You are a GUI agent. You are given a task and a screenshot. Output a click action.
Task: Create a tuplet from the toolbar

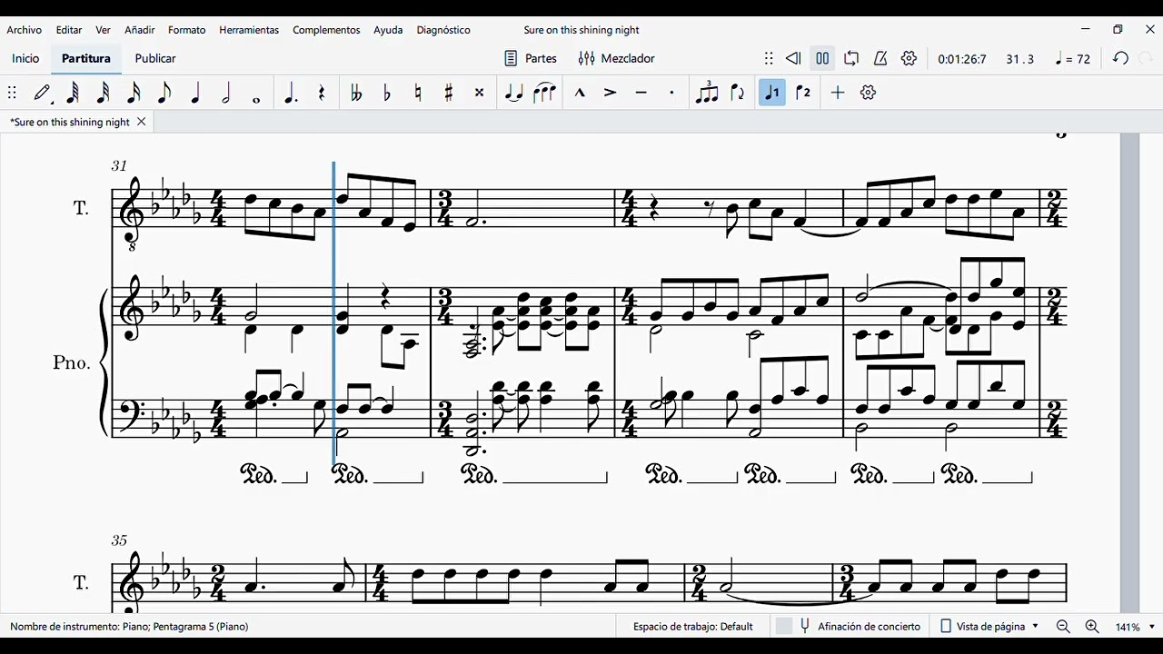click(707, 93)
